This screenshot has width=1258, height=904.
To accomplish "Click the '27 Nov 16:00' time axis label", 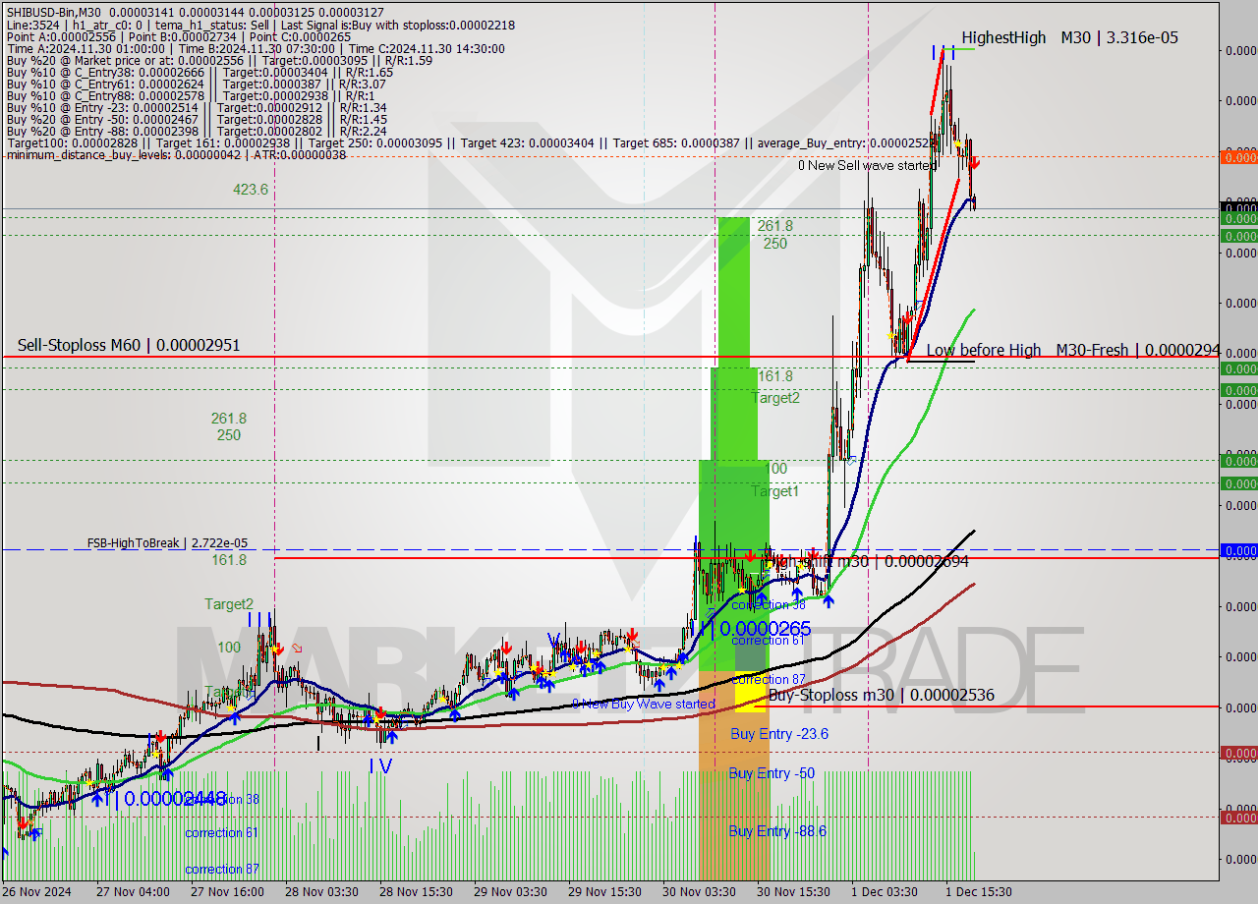I will point(226,892).
